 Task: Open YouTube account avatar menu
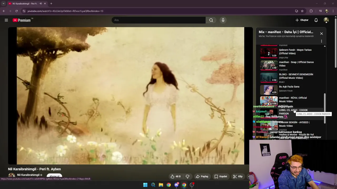click(x=326, y=20)
